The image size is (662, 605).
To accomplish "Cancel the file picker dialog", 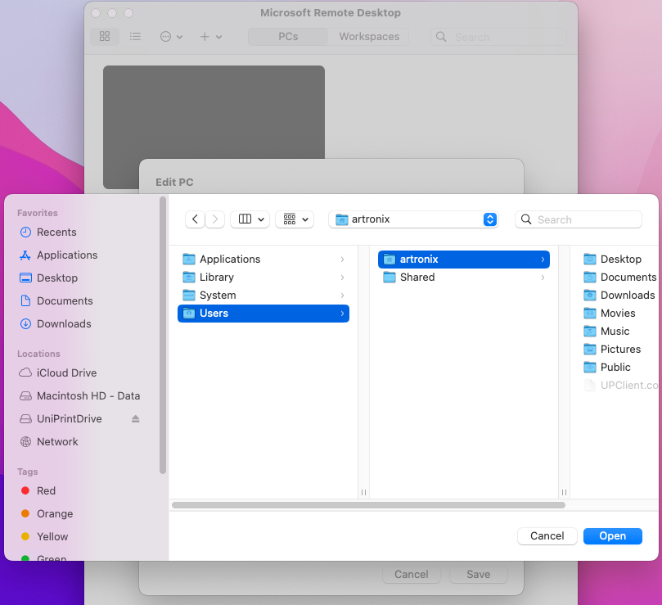I will point(547,535).
